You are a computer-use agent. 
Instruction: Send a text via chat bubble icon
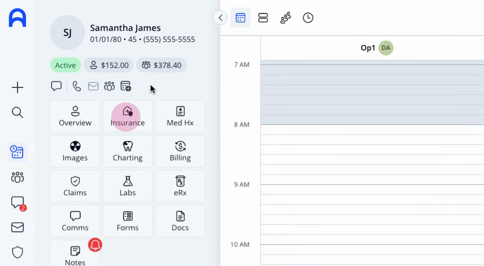pyautogui.click(x=56, y=86)
